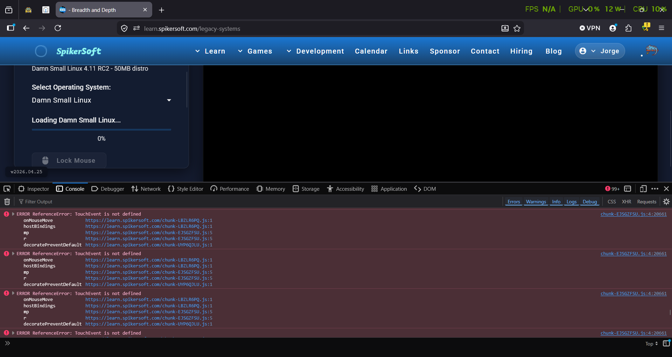Click the console command input line
This screenshot has height=357, width=672.
tap(325, 344)
